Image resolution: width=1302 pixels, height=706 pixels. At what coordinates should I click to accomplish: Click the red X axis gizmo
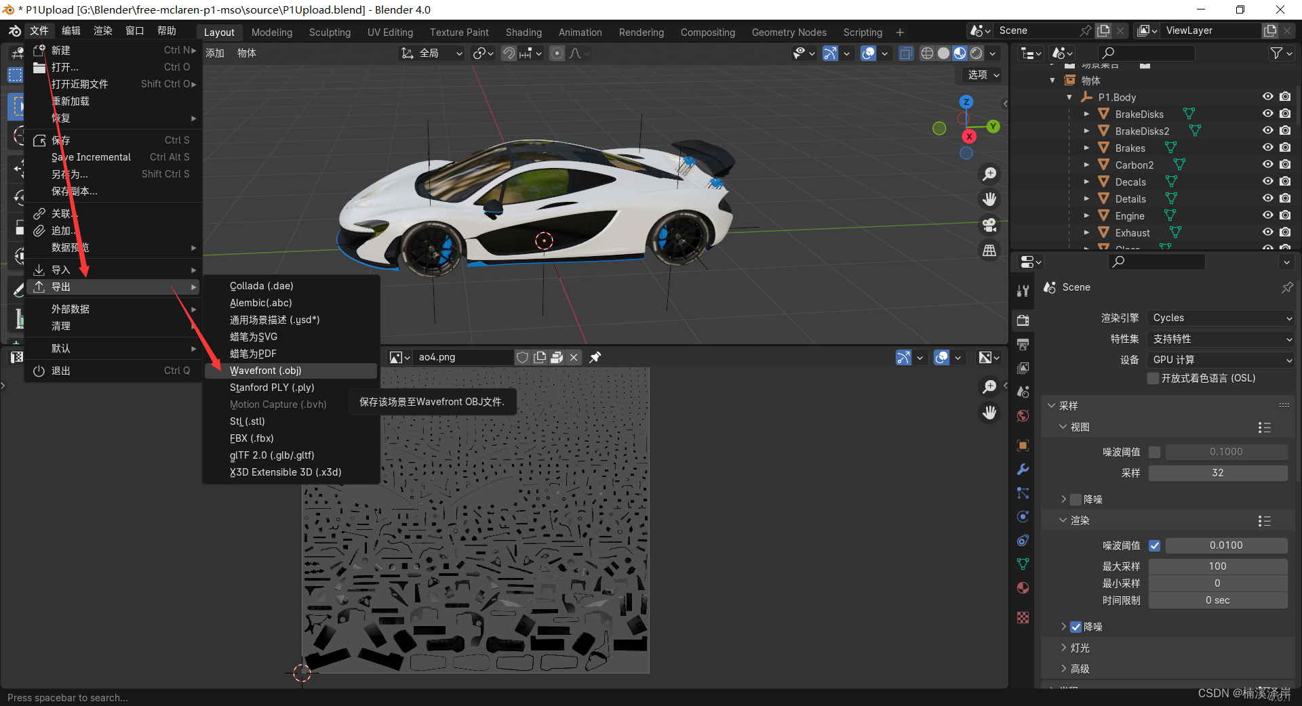tap(969, 136)
